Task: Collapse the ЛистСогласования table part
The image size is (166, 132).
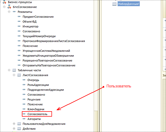Action: coord(14,75)
